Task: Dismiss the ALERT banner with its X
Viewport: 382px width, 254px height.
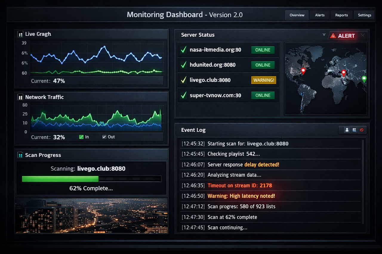Action: [363, 35]
